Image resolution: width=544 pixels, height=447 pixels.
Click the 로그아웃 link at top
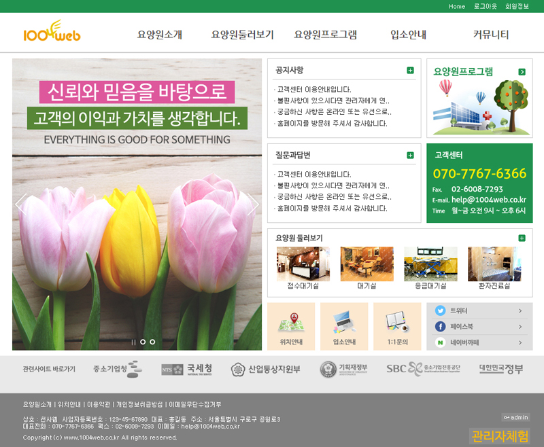[x=485, y=6]
